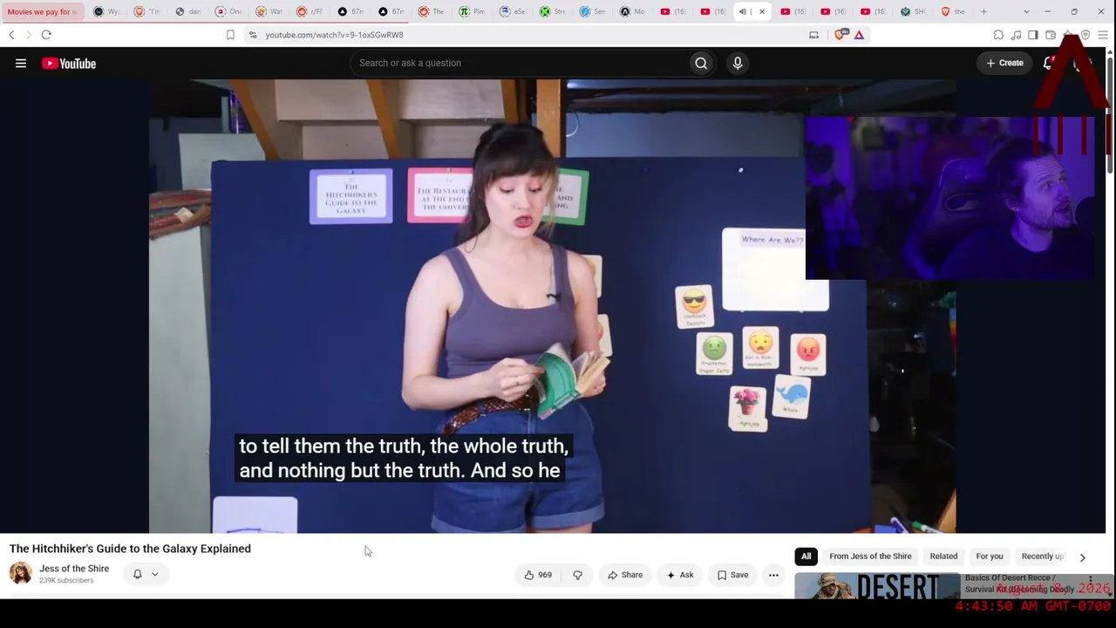
Task: Click the video title 'The Hitchhiker's Guide to the Galaxy Explained'
Action: [130, 549]
